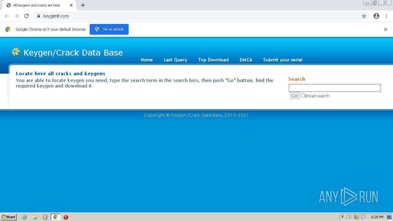View site info via the padlock icon

pos(38,16)
